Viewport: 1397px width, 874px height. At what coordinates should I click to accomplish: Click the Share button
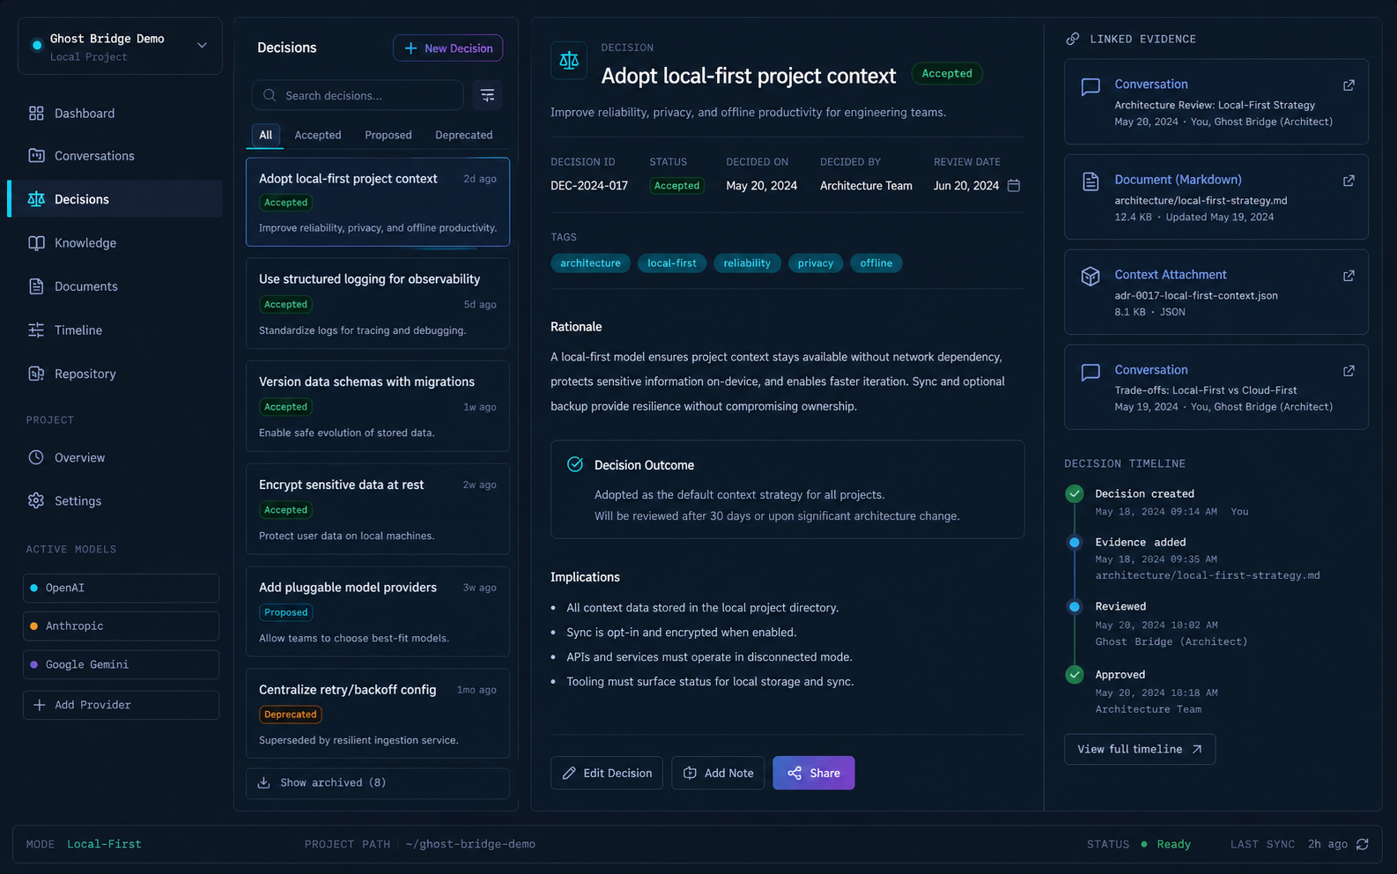tap(814, 773)
